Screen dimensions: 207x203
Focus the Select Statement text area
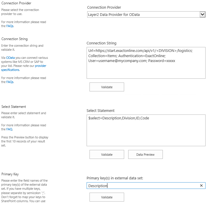click(x=146, y=133)
